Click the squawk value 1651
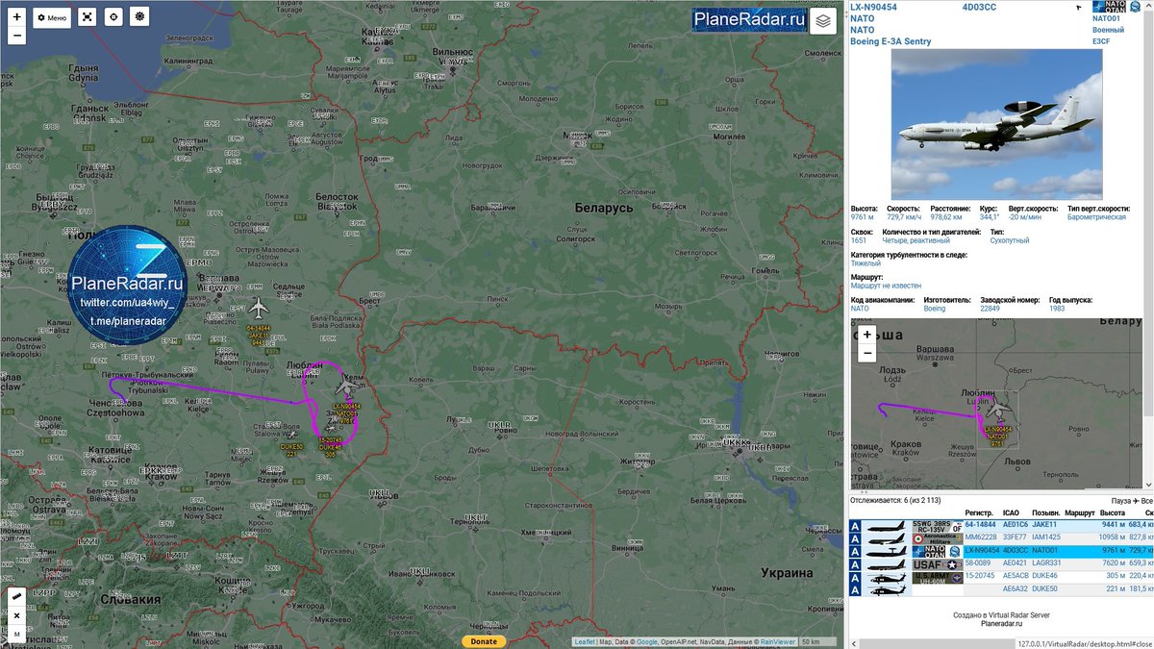This screenshot has width=1154, height=649. [859, 240]
